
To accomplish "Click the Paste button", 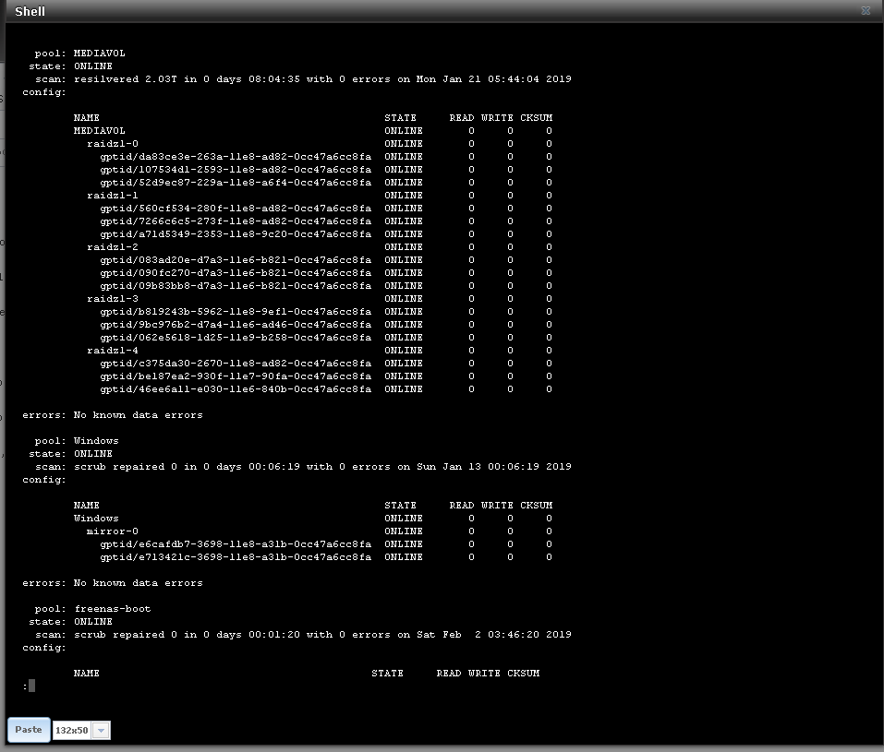I will [29, 730].
